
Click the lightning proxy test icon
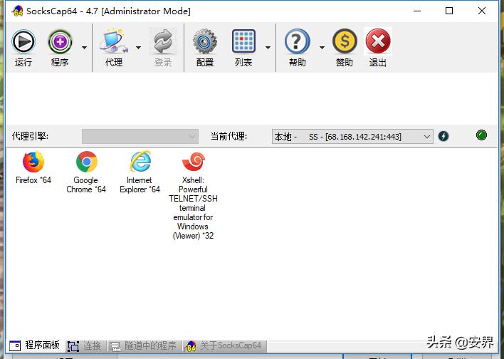pos(443,136)
